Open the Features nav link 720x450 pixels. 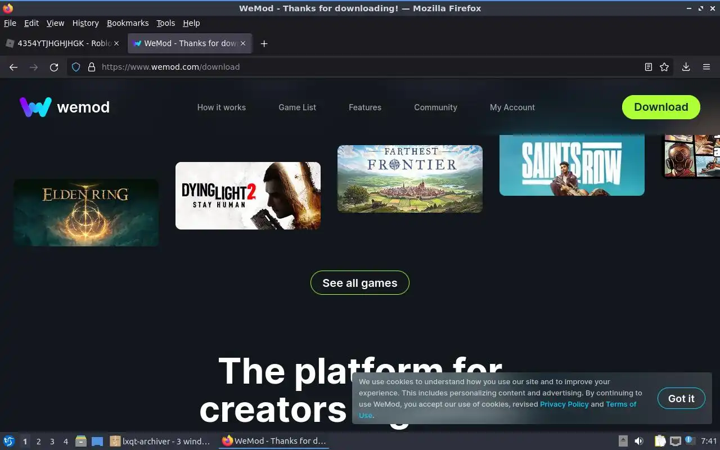tap(365, 107)
